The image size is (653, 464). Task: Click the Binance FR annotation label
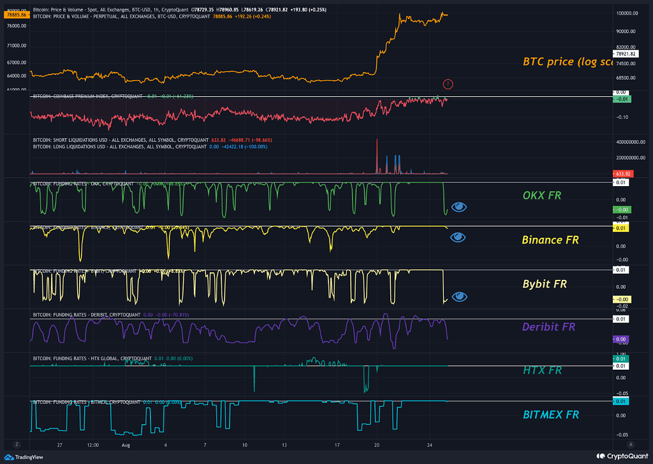click(x=550, y=240)
